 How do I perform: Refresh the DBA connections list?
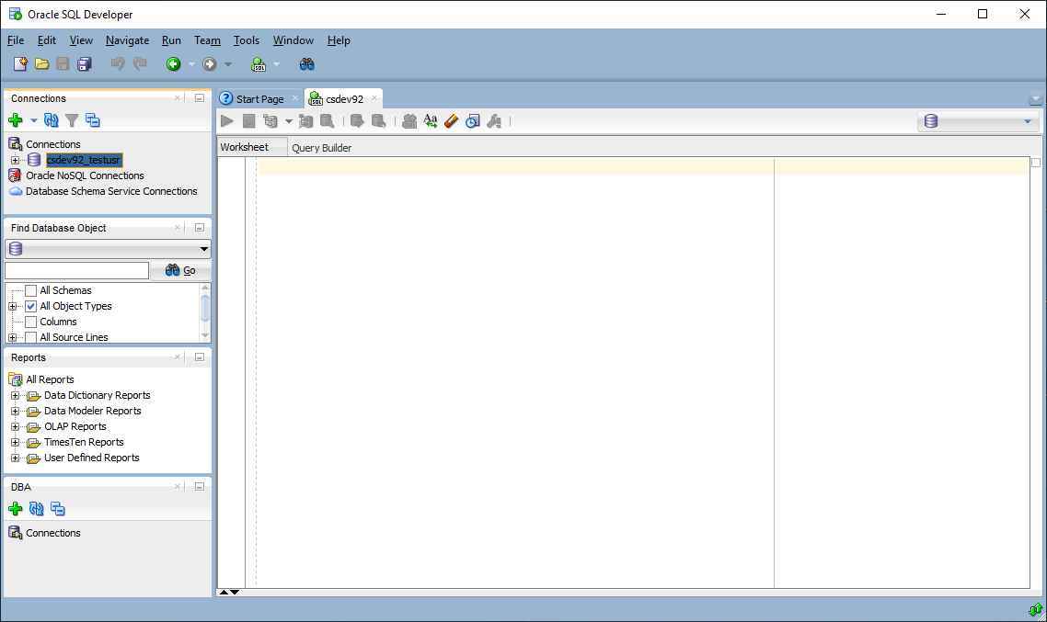[x=37, y=509]
